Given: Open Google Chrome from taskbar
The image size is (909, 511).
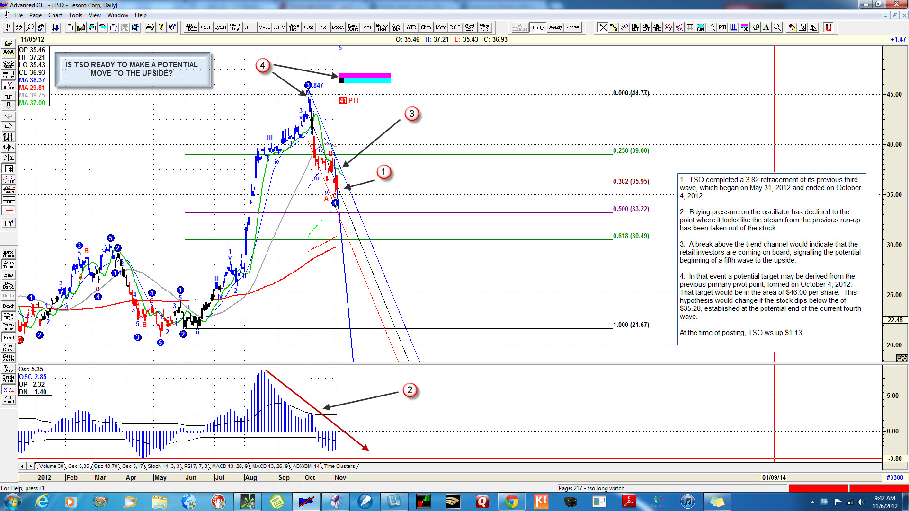Looking at the screenshot, I should coord(511,501).
